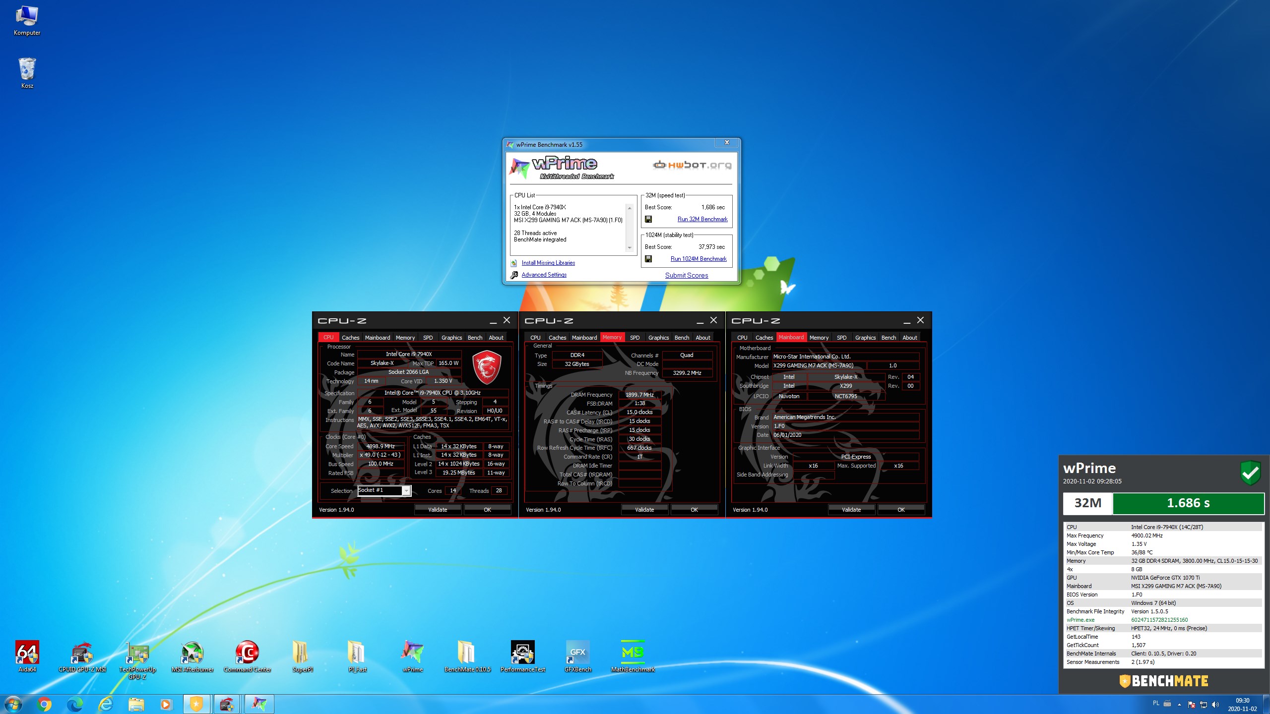Image resolution: width=1270 pixels, height=714 pixels.
Task: Click OK in the left CPU-Z window
Action: coord(487,510)
